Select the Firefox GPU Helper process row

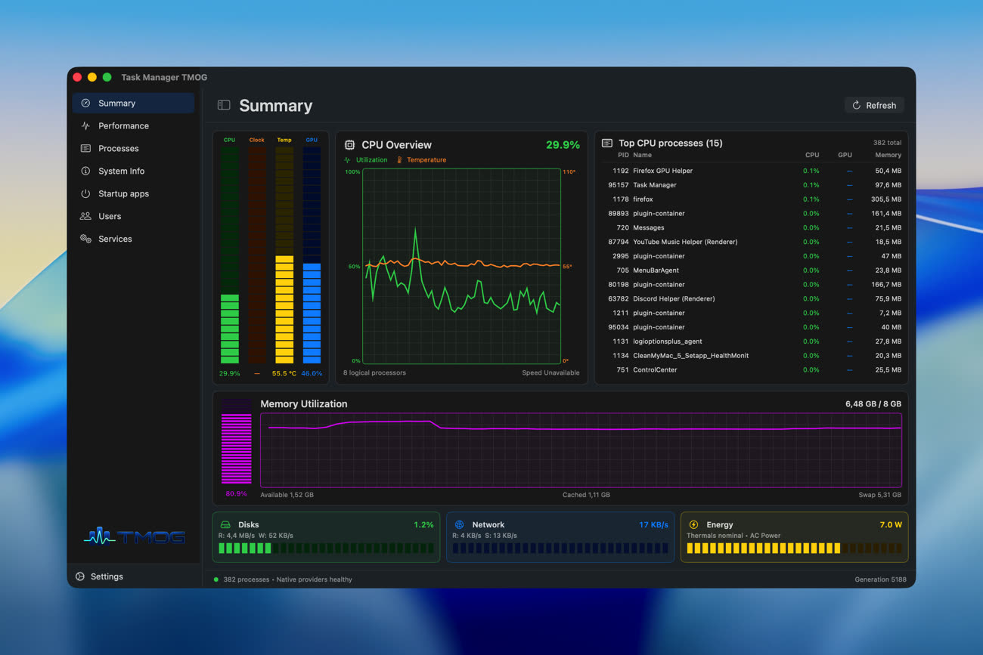click(x=752, y=171)
